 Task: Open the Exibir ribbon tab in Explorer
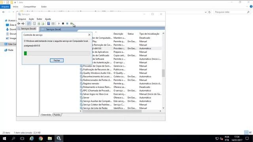[44, 7]
